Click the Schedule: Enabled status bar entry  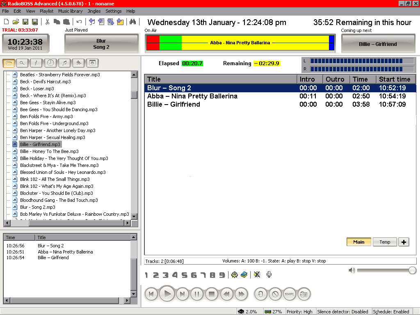tap(391, 312)
